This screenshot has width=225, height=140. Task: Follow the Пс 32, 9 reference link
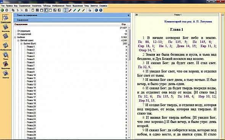(x=144, y=67)
